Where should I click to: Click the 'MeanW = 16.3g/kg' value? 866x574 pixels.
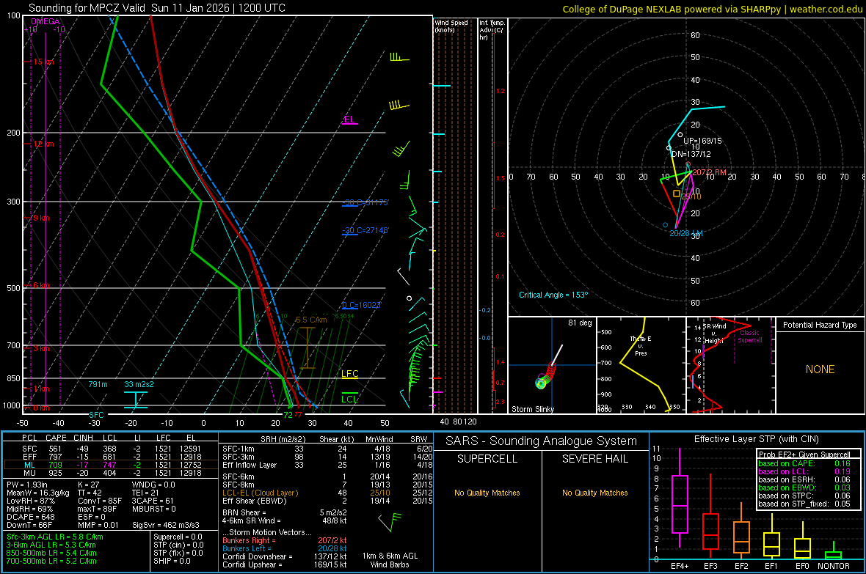tap(38, 493)
